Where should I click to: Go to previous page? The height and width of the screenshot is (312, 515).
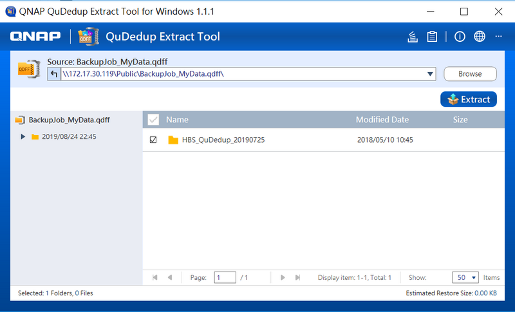coord(170,277)
